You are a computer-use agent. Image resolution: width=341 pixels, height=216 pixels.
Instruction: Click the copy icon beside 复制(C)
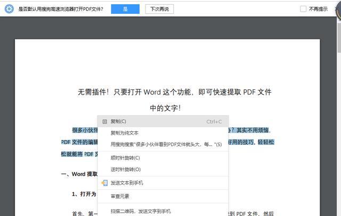click(104, 122)
